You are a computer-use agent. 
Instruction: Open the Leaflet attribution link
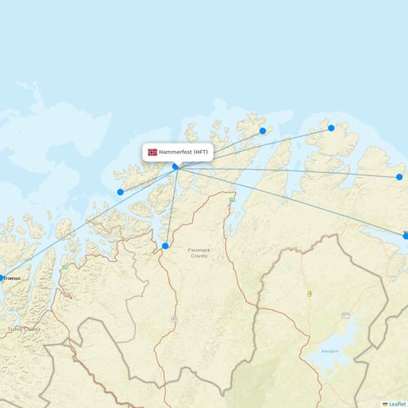397,404
